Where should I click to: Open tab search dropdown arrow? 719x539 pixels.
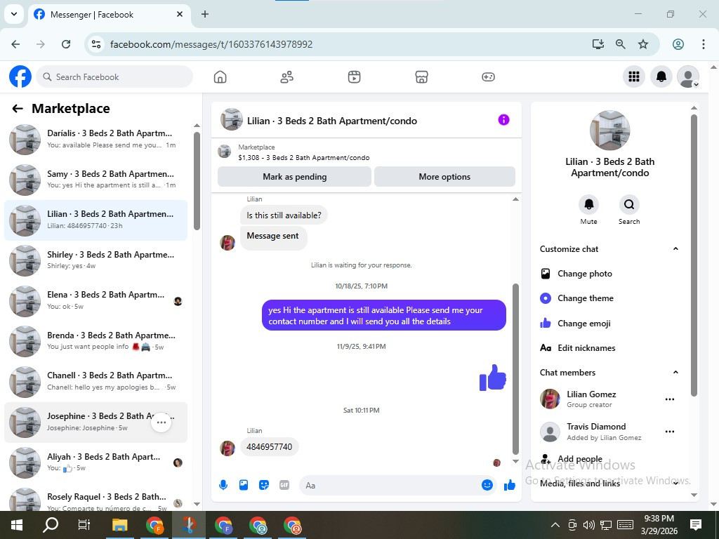tap(14, 14)
